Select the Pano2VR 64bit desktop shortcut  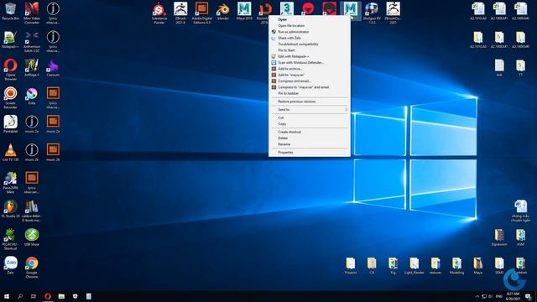click(x=10, y=183)
